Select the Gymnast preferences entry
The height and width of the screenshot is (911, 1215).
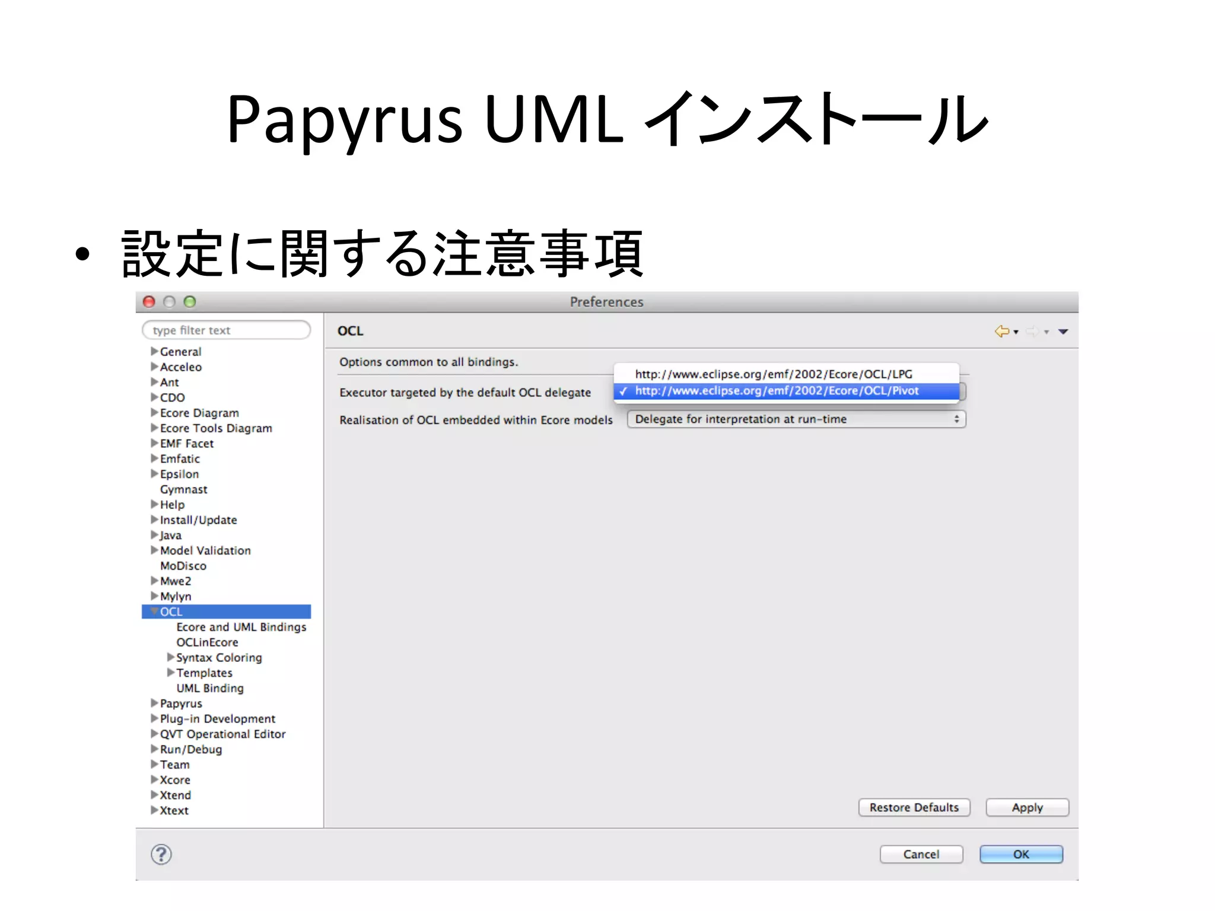[183, 489]
